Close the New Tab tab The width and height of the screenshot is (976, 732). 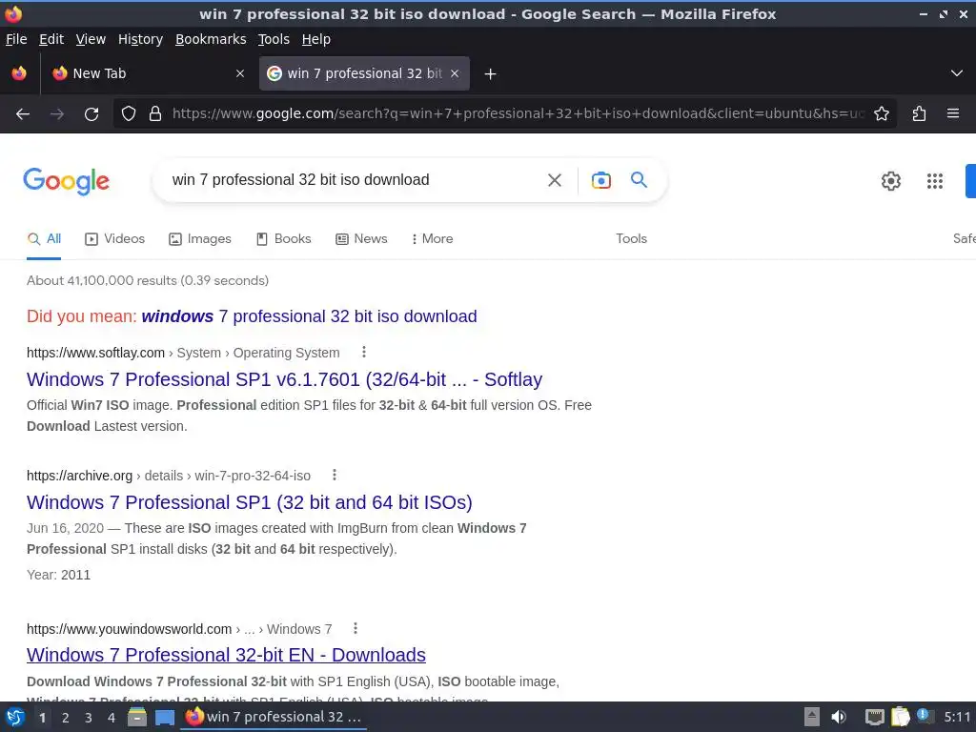pyautogui.click(x=240, y=73)
